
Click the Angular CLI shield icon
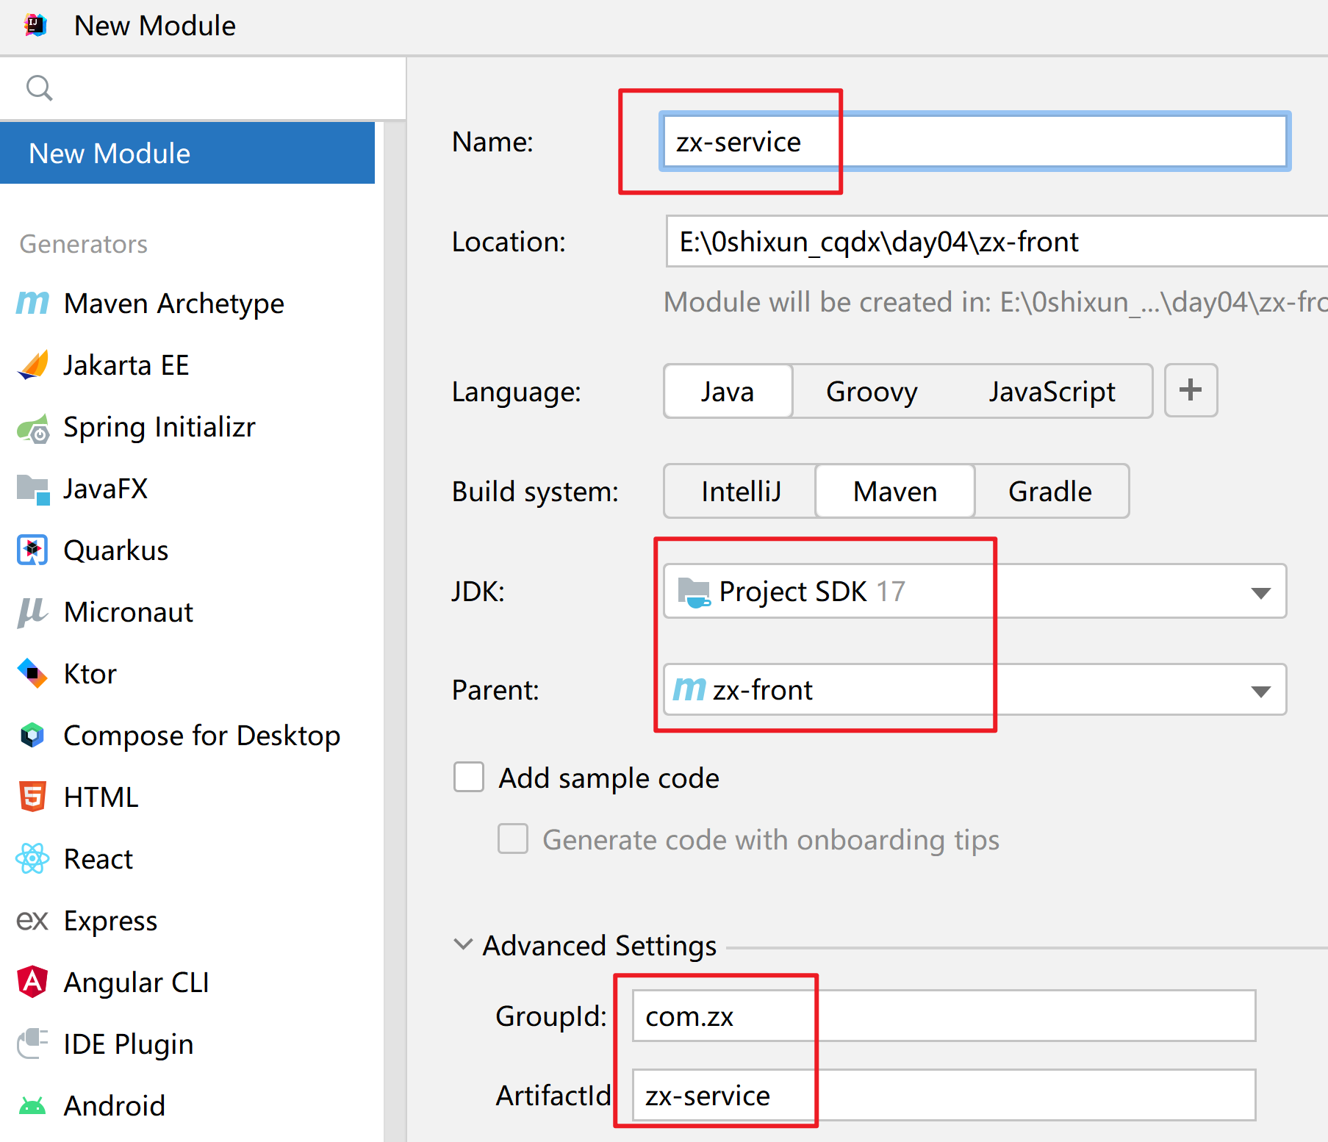tap(32, 982)
